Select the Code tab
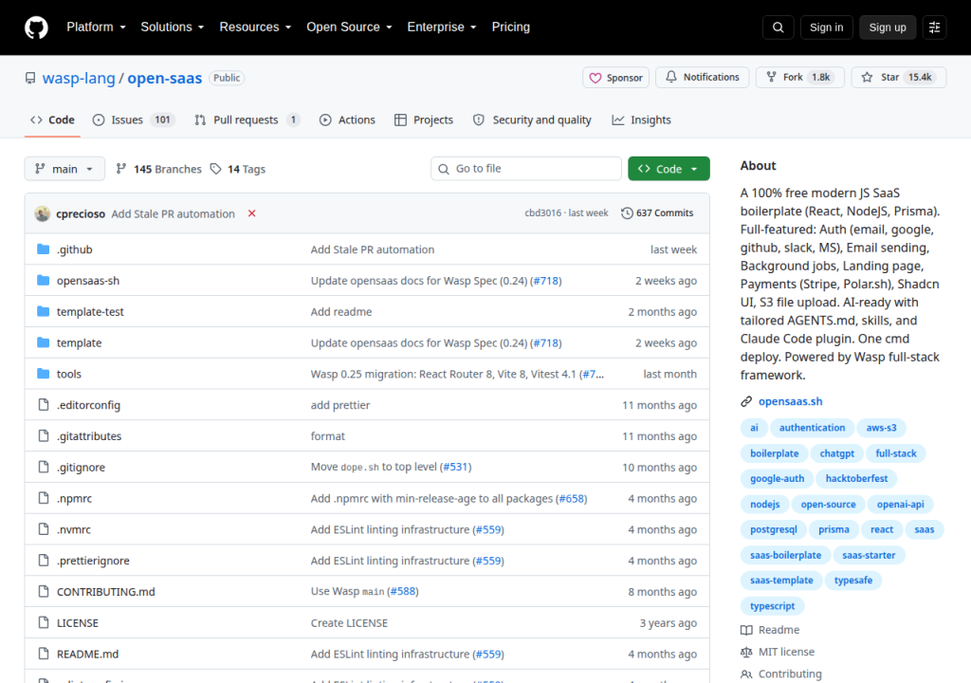Image resolution: width=971 pixels, height=683 pixels. point(53,120)
